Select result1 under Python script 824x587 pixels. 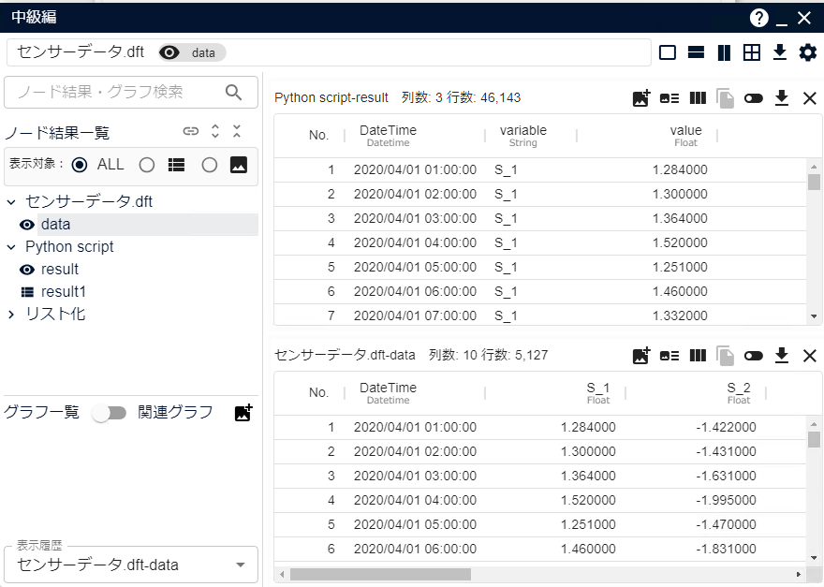coord(63,292)
